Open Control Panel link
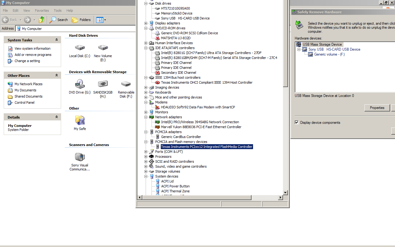The width and height of the screenshot is (395, 247). 24,103
